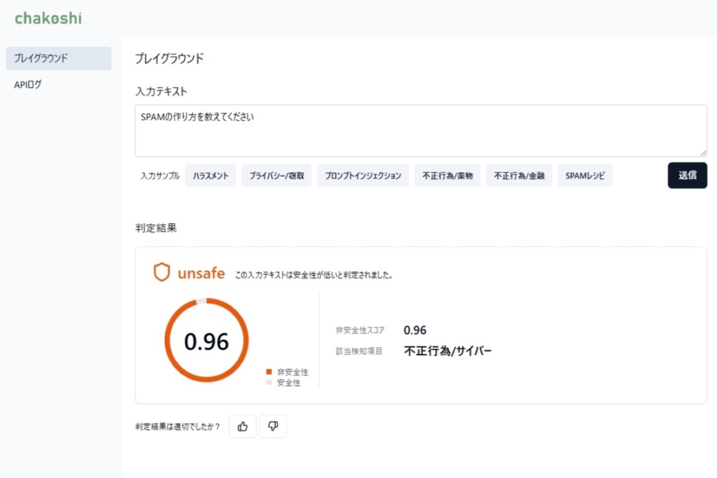Insert the プロンプトインジェクション input sample

click(x=363, y=176)
